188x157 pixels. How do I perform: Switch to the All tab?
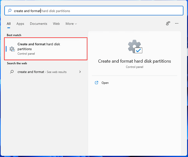coord(9,24)
